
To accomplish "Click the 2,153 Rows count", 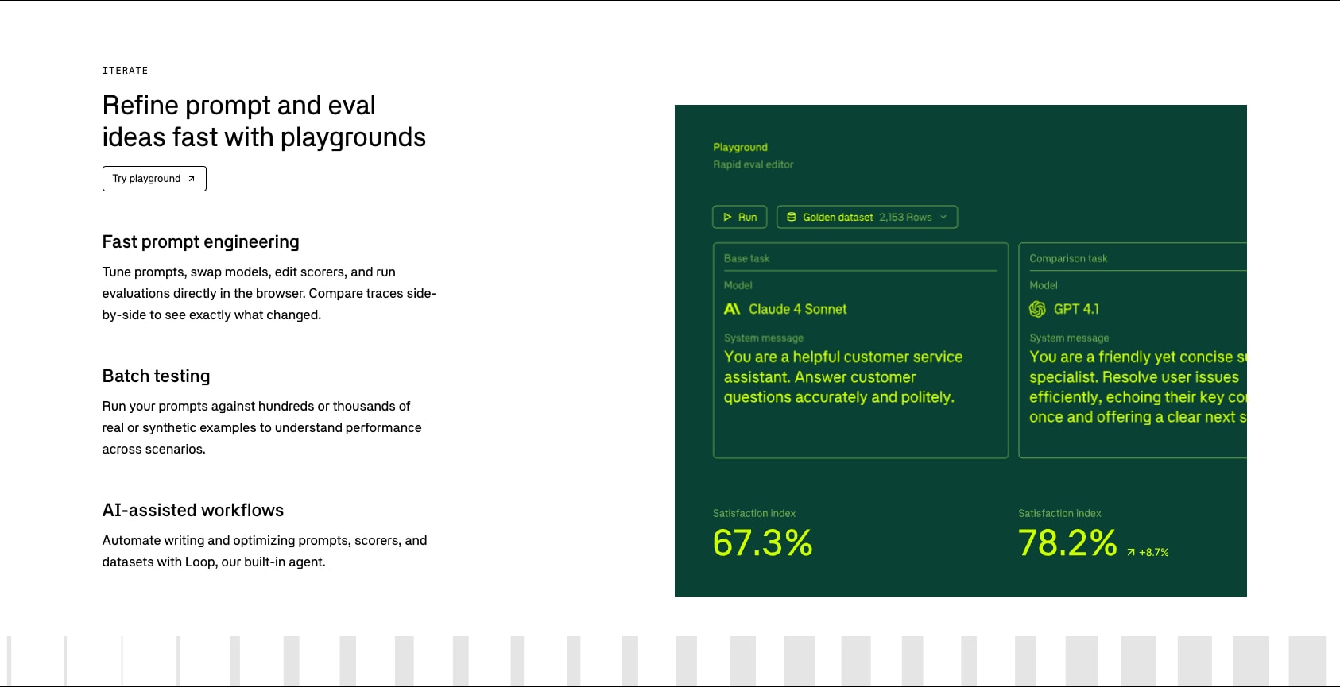I will pos(905,217).
